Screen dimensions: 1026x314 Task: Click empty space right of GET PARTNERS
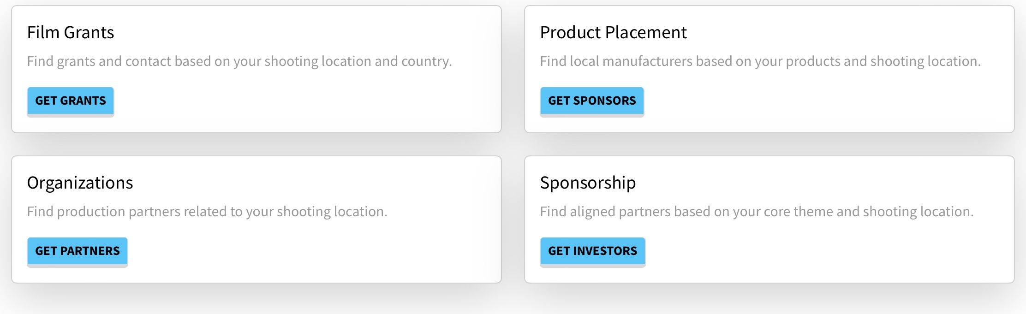coord(314,251)
